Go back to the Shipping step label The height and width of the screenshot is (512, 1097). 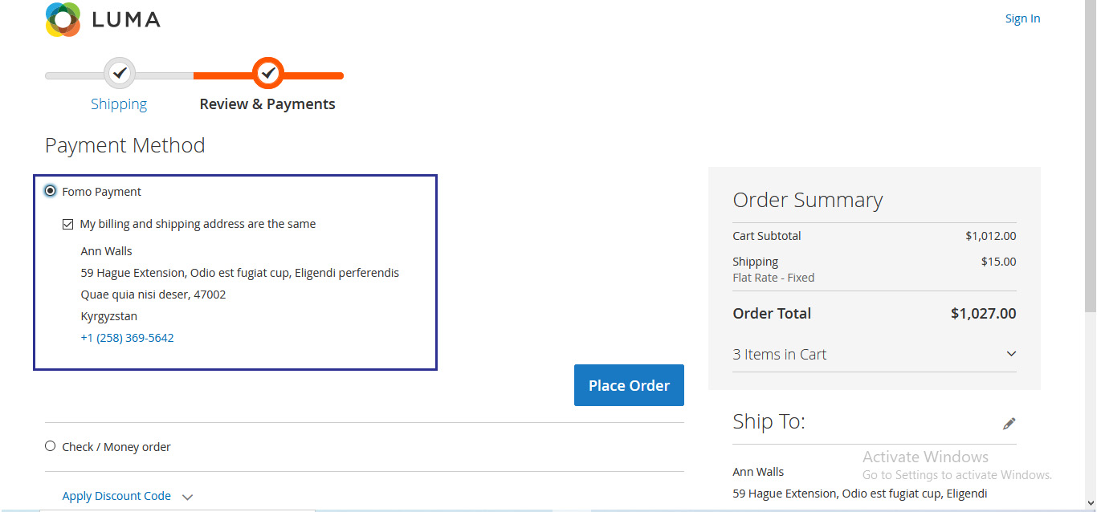(x=119, y=104)
